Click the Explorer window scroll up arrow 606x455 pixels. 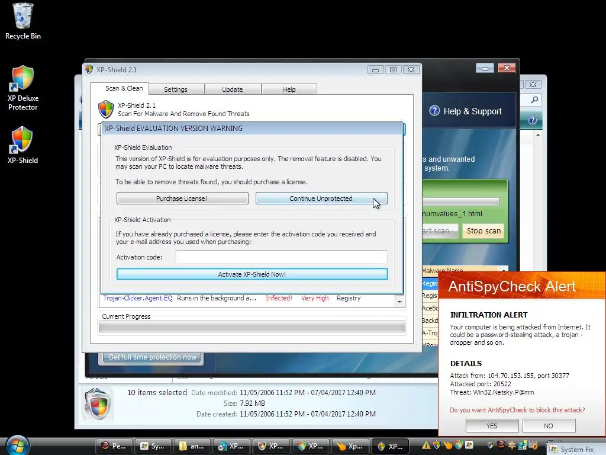coord(538,136)
